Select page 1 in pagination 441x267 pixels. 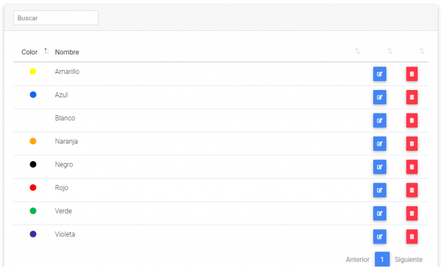pos(382,260)
